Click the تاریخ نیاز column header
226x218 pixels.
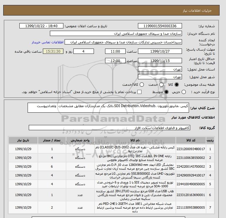tap(23, 140)
